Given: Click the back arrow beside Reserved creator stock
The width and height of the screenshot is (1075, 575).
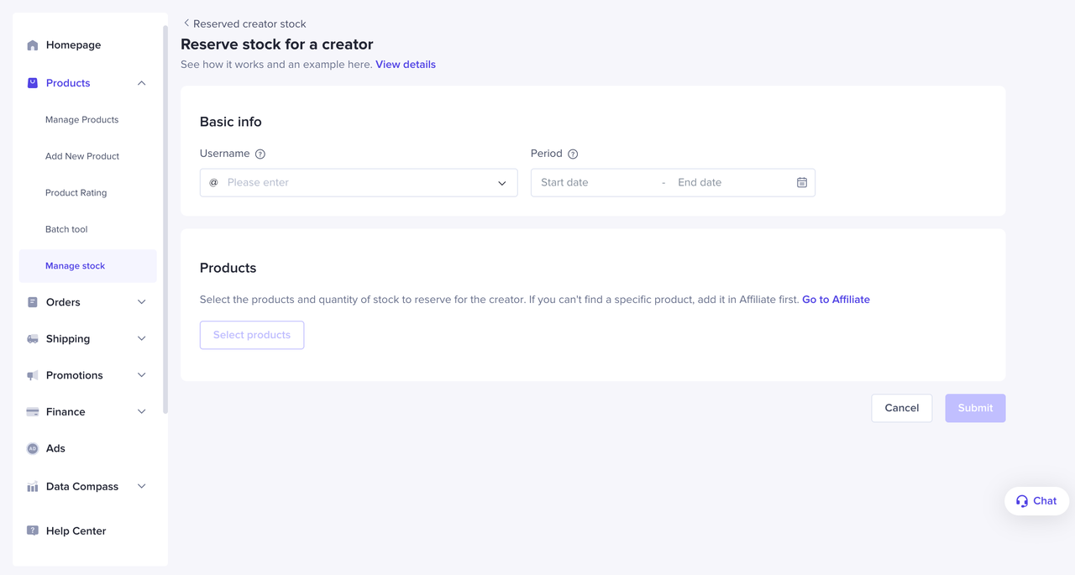Looking at the screenshot, I should 186,24.
